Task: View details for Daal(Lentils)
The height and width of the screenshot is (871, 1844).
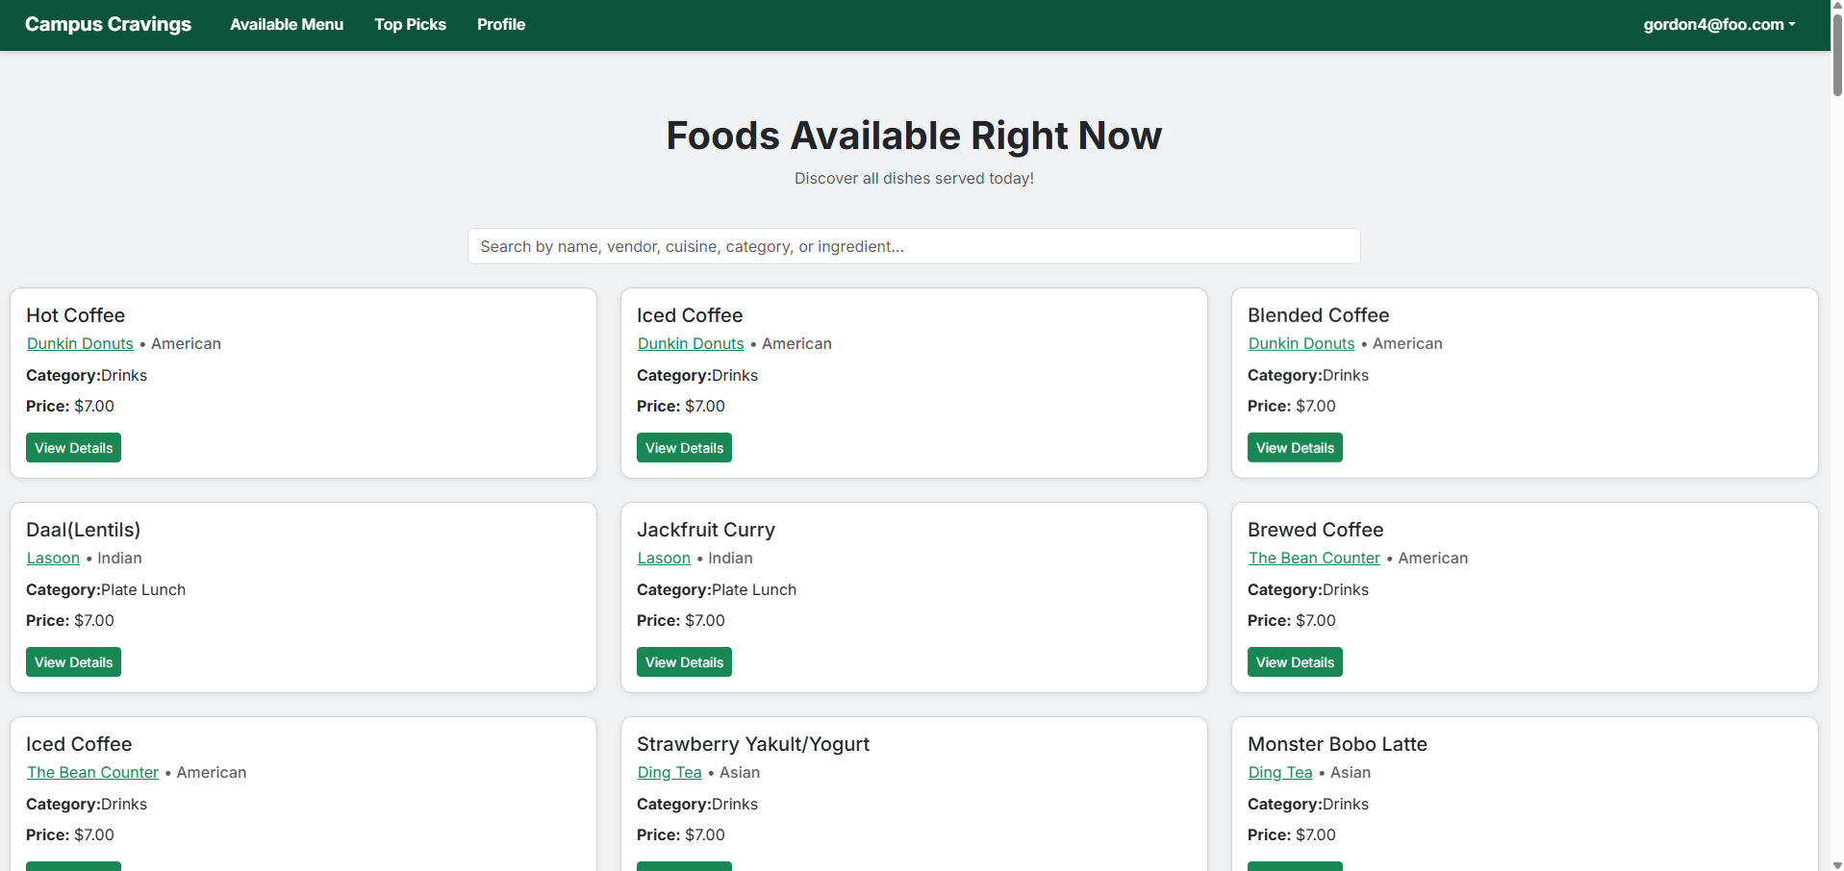Action: click(x=73, y=662)
